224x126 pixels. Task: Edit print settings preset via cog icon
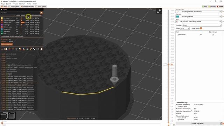coord(223,12)
